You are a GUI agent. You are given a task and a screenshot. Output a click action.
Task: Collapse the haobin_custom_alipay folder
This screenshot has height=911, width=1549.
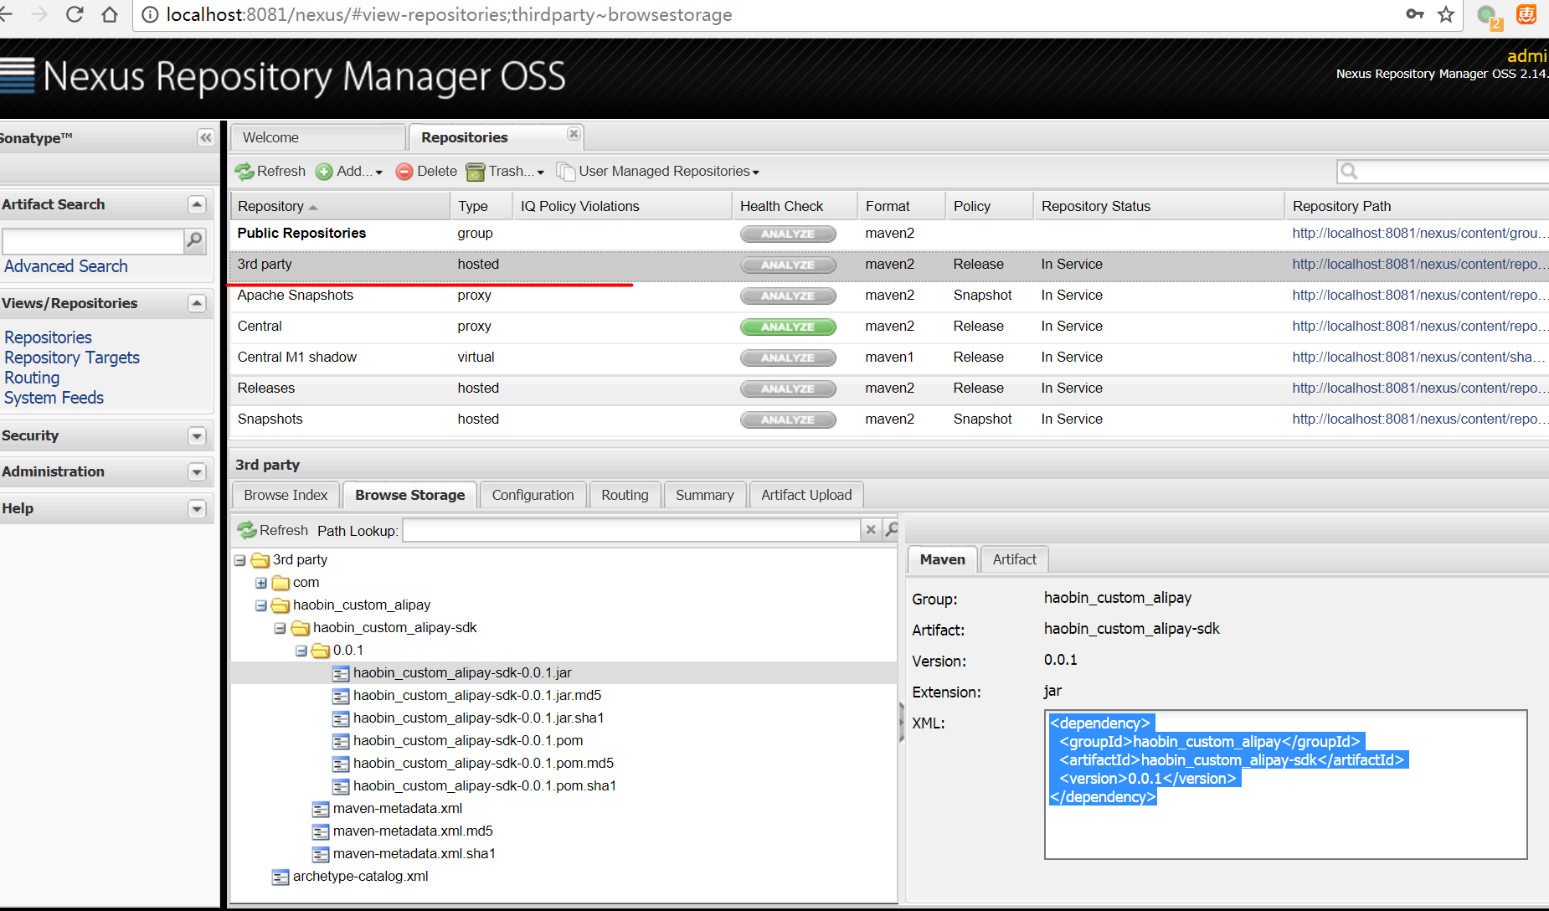click(261, 605)
